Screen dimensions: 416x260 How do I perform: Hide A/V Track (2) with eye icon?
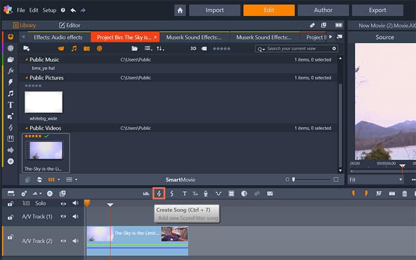[63, 241]
